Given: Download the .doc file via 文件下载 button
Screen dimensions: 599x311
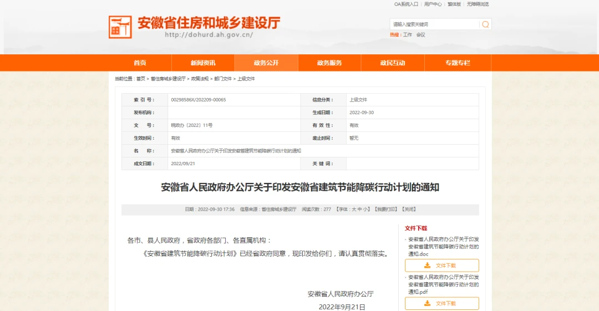Looking at the screenshot, I should 441,266.
